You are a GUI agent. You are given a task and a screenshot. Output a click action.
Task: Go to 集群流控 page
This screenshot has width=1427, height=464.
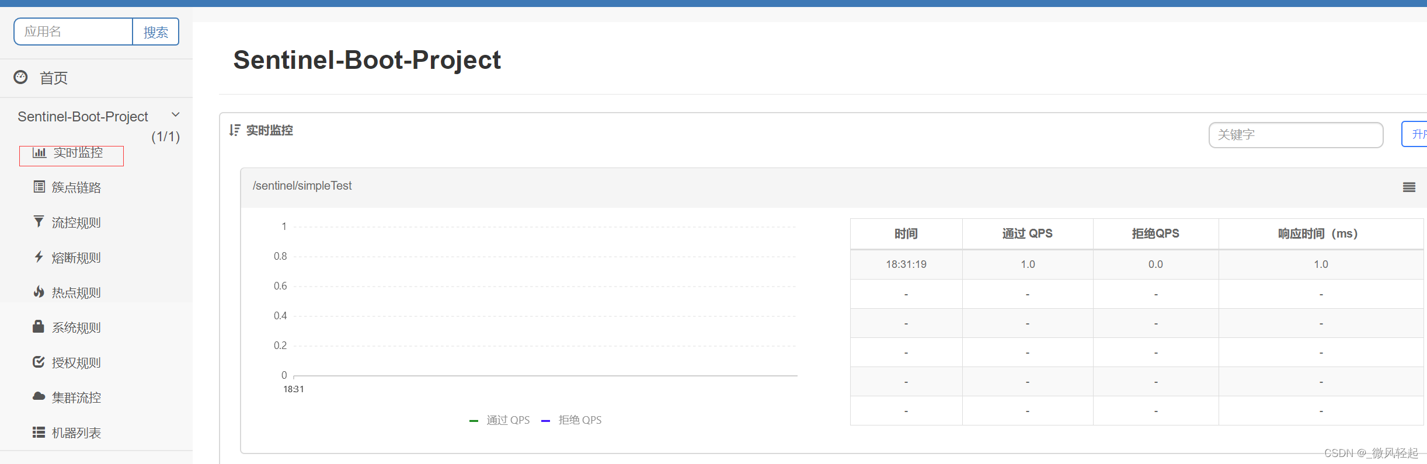pos(76,397)
